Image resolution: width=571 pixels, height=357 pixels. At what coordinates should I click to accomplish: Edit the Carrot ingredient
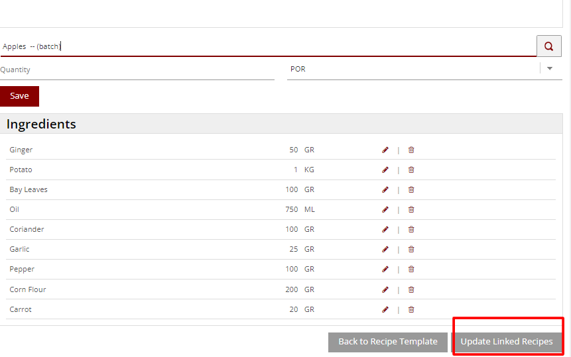click(x=385, y=309)
